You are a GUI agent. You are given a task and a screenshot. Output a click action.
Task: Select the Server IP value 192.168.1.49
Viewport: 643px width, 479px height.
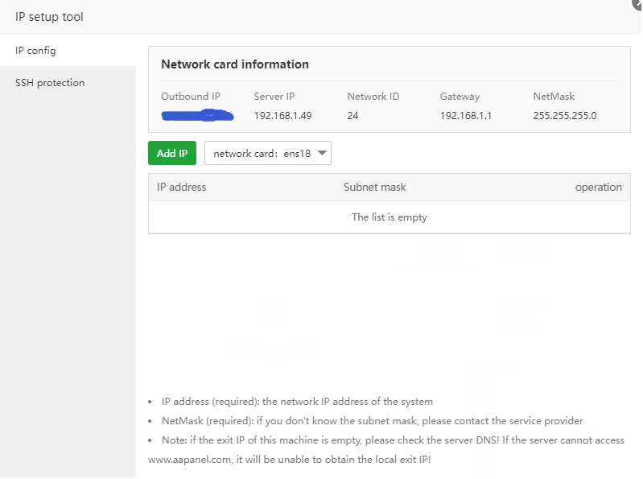282,116
